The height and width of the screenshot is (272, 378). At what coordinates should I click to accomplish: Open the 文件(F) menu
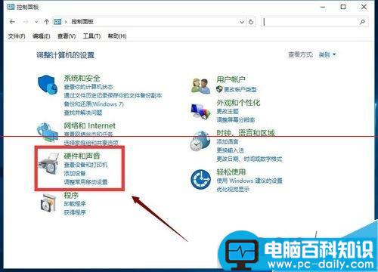click(x=17, y=36)
